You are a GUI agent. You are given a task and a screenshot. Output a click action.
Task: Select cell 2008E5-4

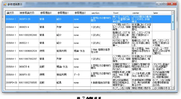tap(29, 27)
